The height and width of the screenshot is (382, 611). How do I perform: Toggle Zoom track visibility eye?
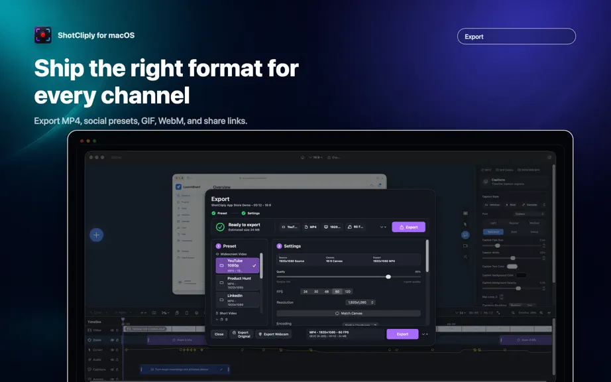pyautogui.click(x=112, y=340)
